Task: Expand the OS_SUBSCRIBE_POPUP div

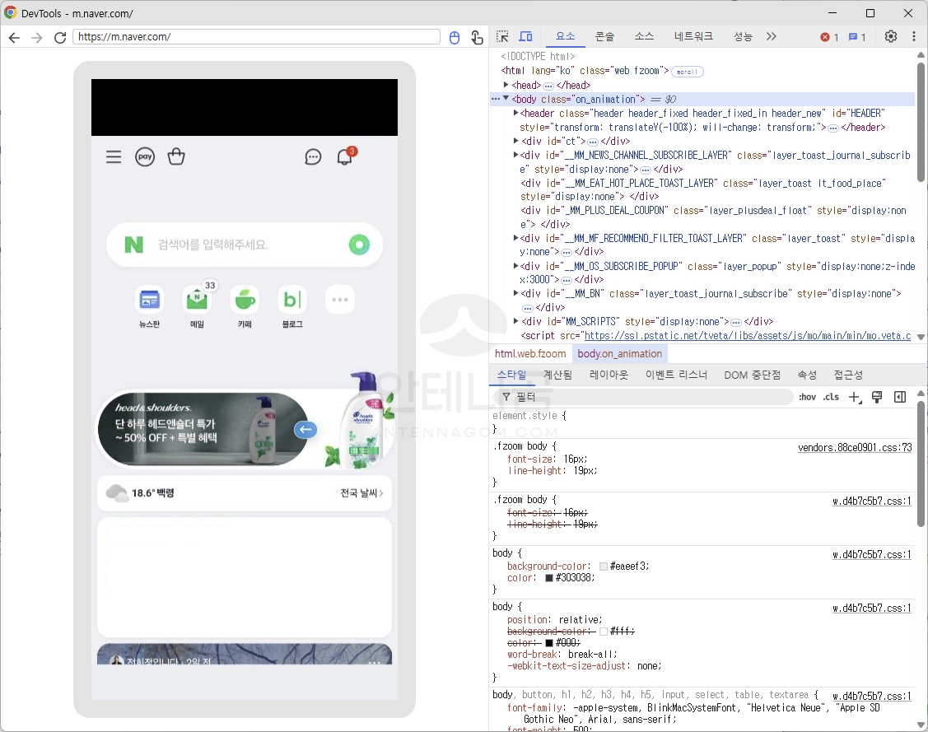Action: coord(515,266)
